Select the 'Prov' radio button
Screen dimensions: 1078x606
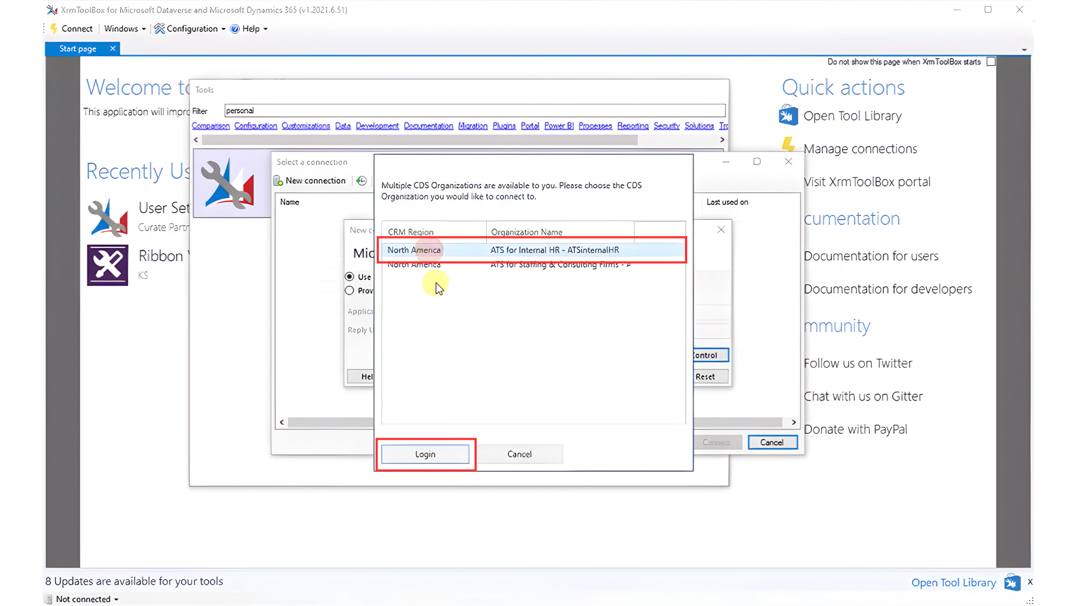(x=349, y=291)
